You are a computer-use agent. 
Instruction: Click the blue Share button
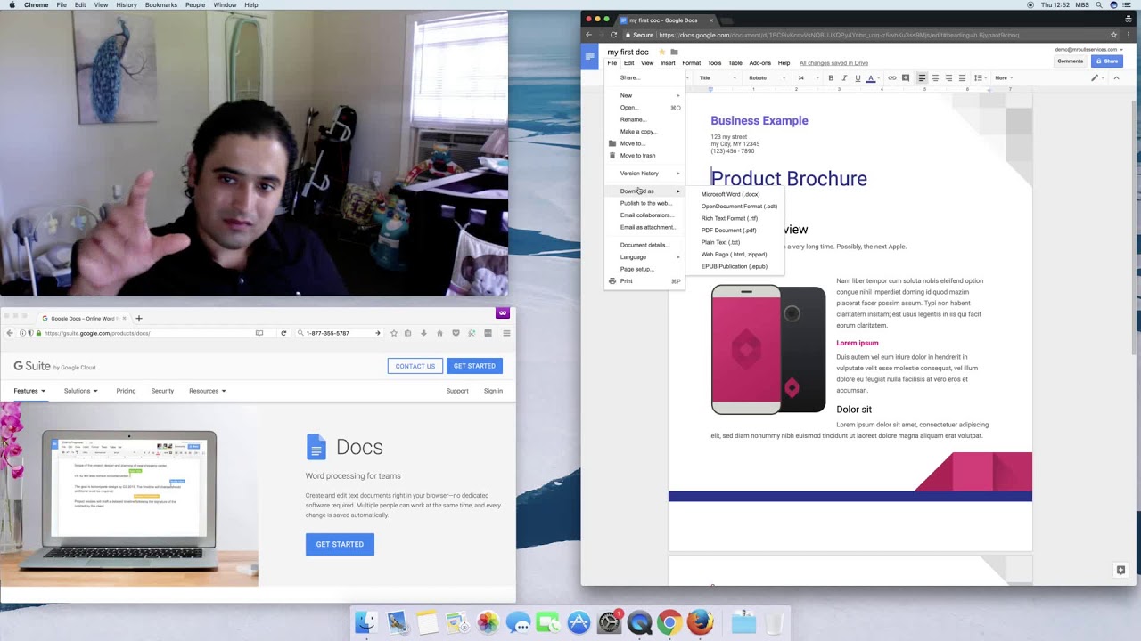[x=1107, y=61]
